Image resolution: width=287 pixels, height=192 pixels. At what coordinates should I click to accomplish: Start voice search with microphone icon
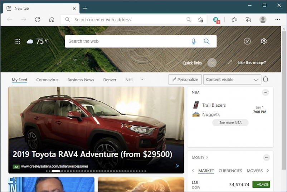[x=194, y=41]
